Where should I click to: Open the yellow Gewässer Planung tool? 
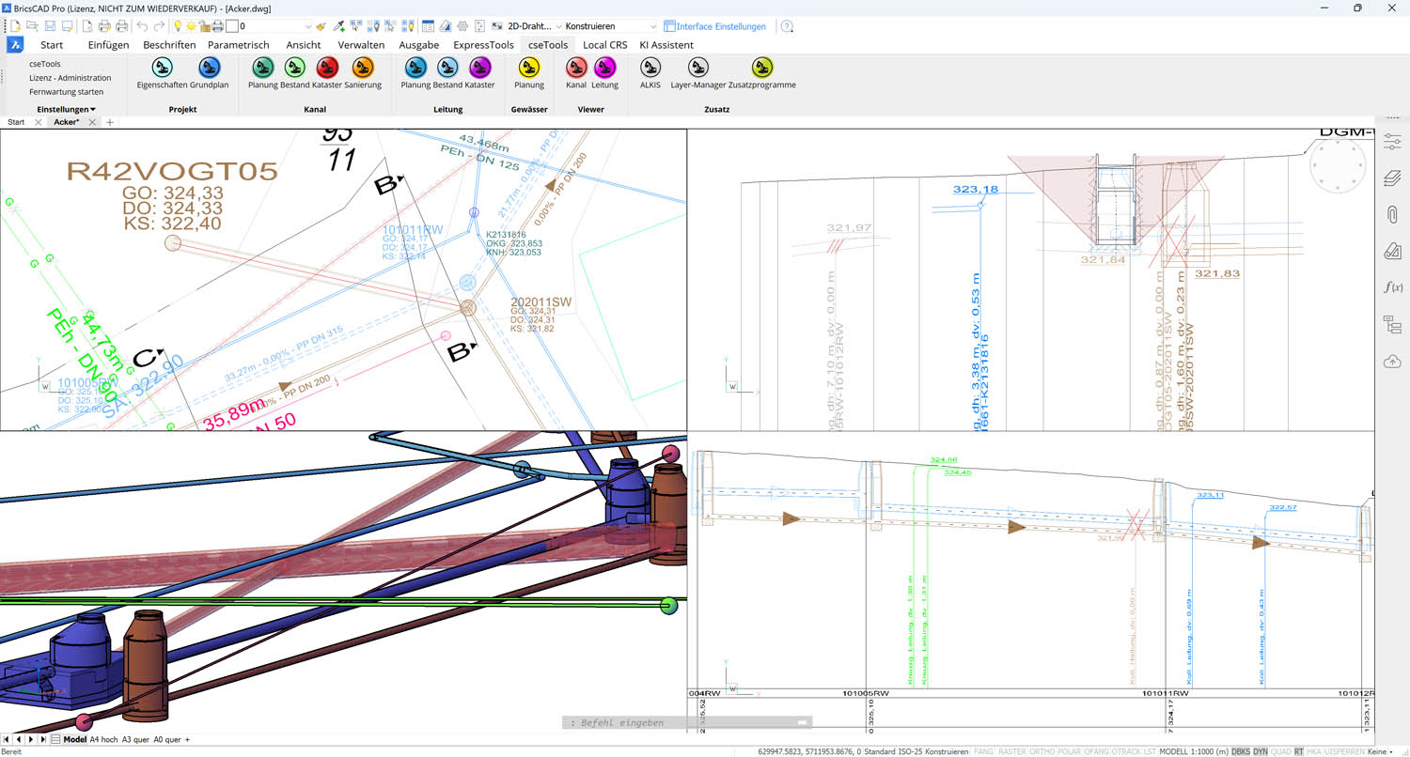[529, 68]
